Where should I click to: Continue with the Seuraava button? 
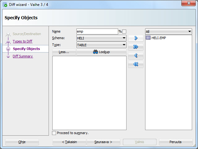103,142
